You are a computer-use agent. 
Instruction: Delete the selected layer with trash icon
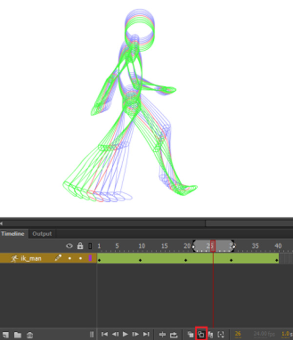pyautogui.click(x=30, y=335)
